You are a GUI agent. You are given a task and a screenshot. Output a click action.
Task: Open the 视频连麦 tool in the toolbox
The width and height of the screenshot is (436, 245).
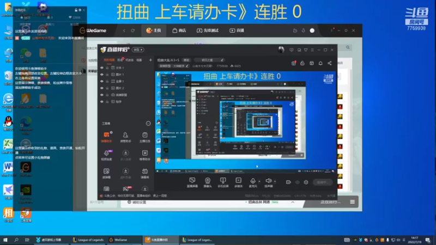click(x=106, y=155)
